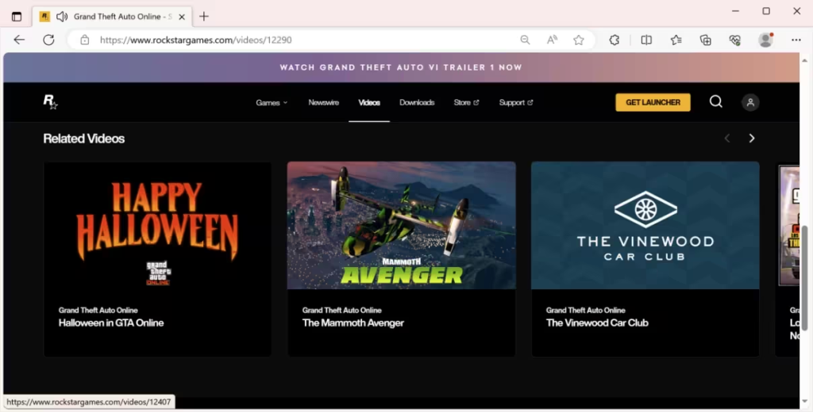Show previous related videos arrow
813x412 pixels.
727,138
